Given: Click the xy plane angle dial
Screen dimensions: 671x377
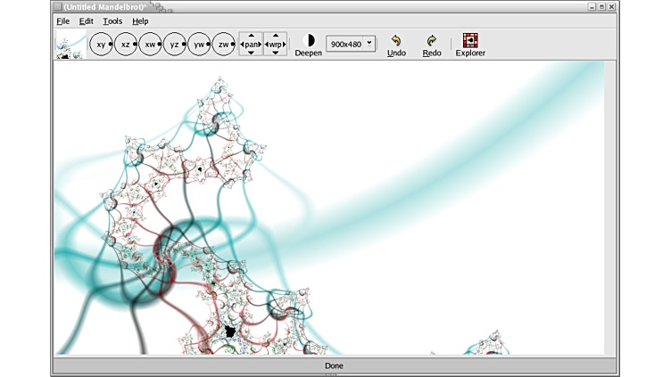Looking at the screenshot, I should 101,44.
